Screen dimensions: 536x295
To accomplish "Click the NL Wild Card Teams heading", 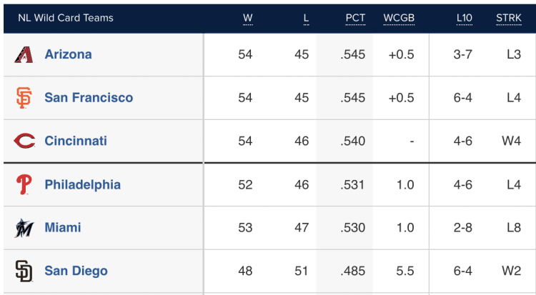I will pyautogui.click(x=66, y=18).
